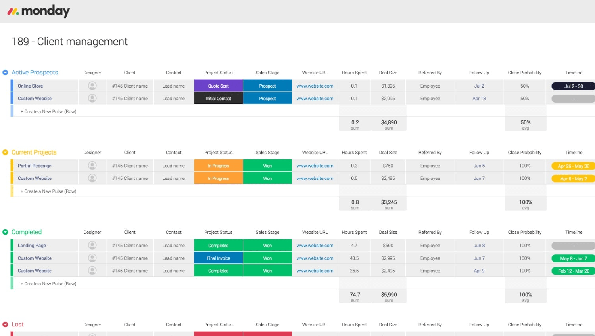Open the Landing Page item

[32, 246]
